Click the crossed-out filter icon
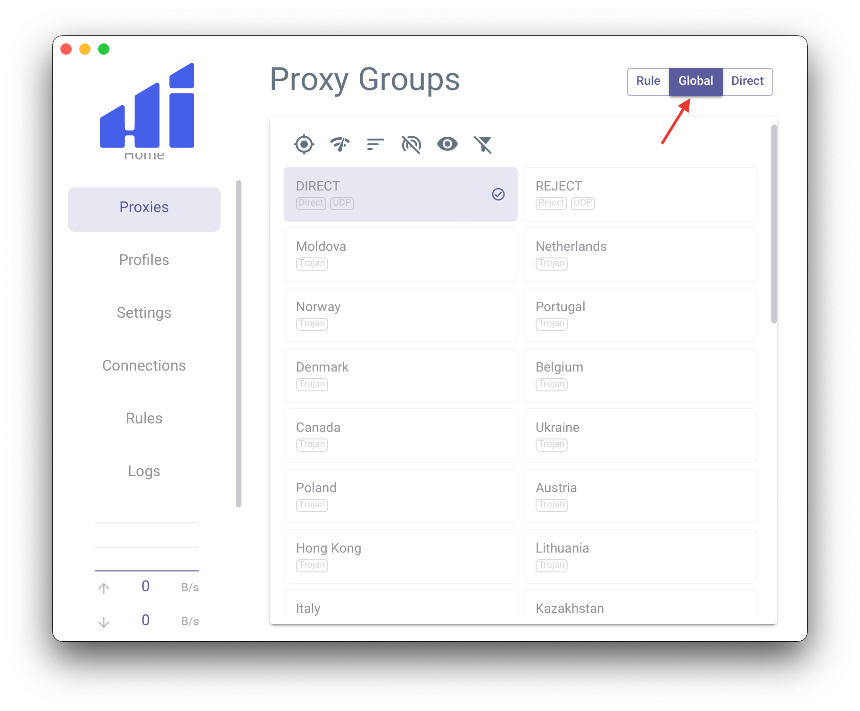Image resolution: width=860 pixels, height=711 pixels. click(482, 144)
